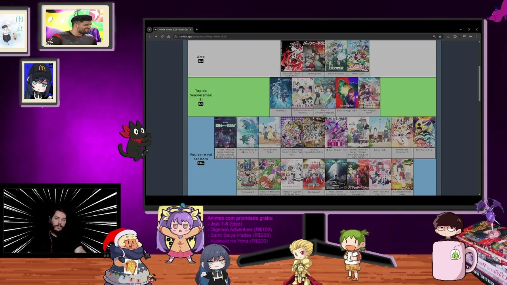Image resolution: width=507 pixels, height=285 pixels.
Task: Open the browser extensions puzzle icon
Action: tap(455, 36)
